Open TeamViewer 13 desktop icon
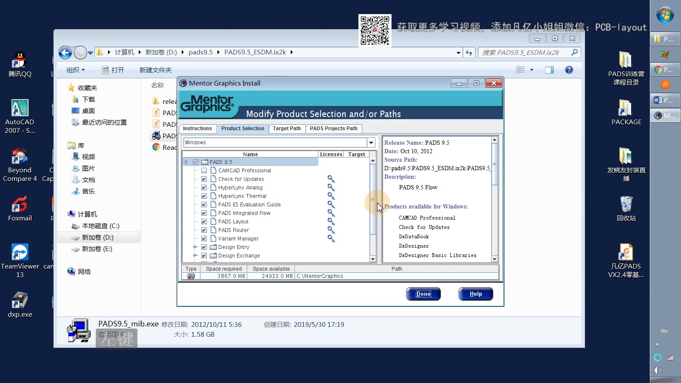Screen dimensions: 681x383 click(x=20, y=261)
